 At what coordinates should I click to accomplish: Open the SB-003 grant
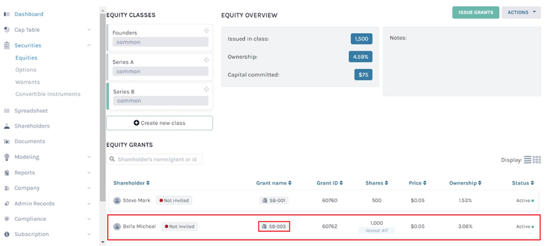tap(274, 226)
